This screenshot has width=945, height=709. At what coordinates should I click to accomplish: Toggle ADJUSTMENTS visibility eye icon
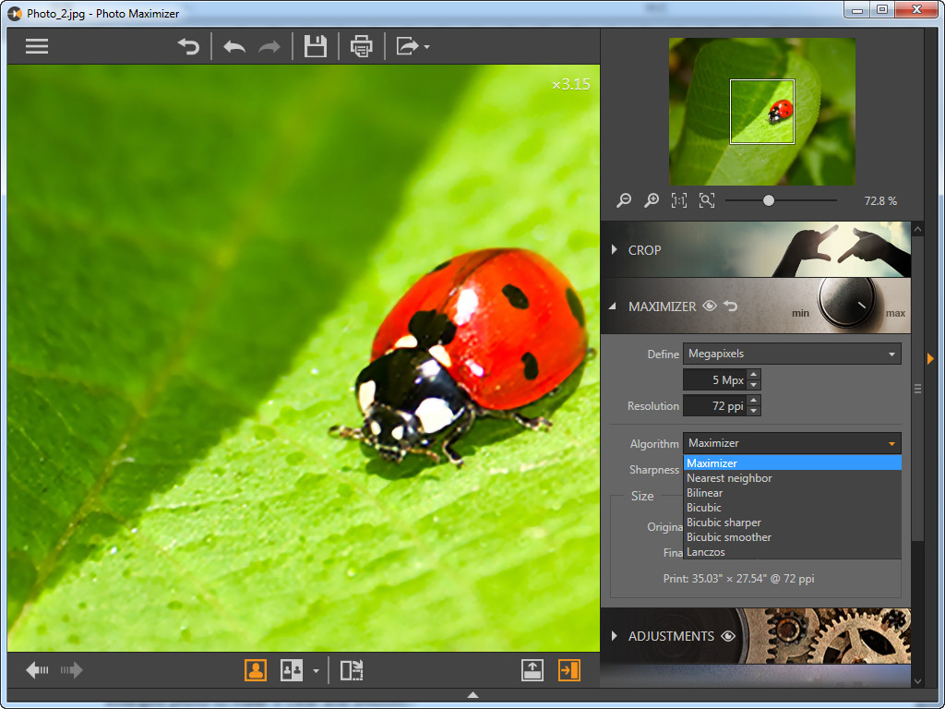(x=728, y=636)
